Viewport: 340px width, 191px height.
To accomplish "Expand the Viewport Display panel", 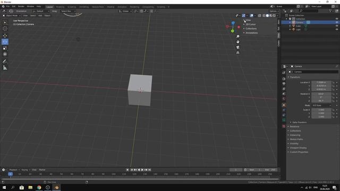I will tap(298, 148).
